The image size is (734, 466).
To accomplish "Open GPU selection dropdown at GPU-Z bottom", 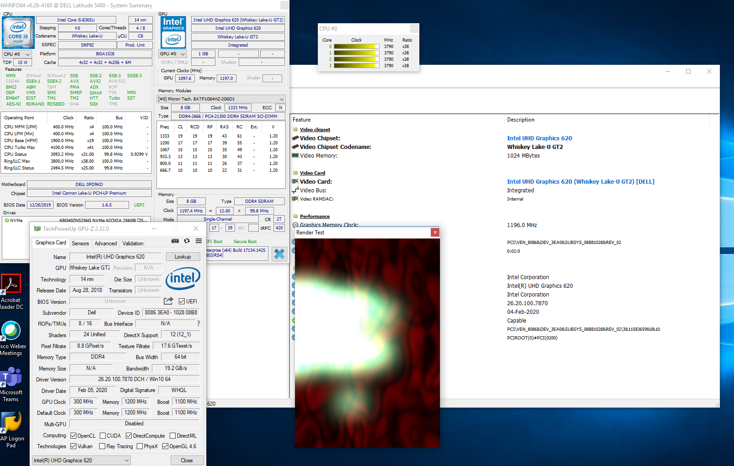I will point(82,460).
